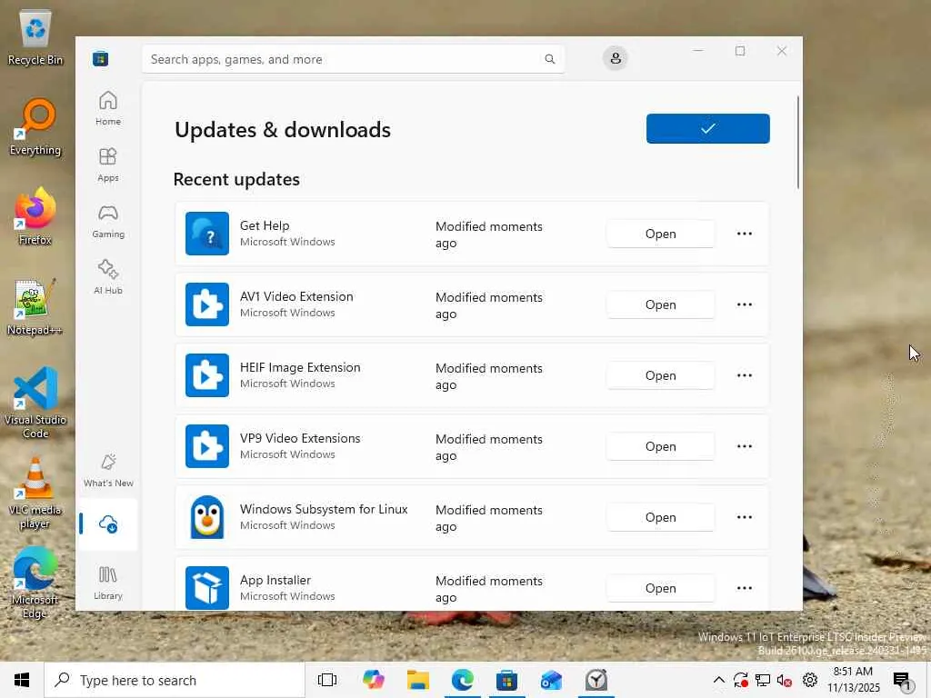
Task: Open more options for HEIF Image Extension
Action: click(x=744, y=375)
